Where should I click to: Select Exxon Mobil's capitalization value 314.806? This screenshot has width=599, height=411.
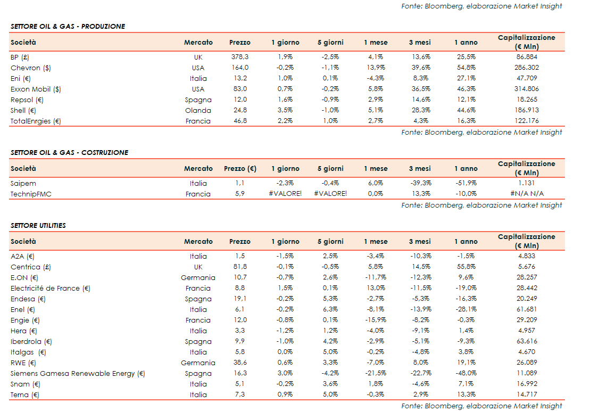[526, 89]
